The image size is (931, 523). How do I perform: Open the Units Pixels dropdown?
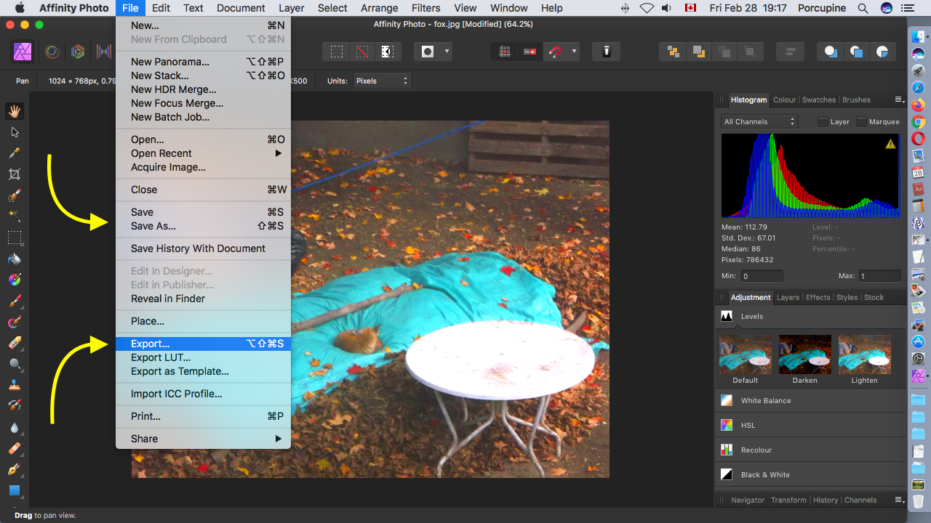coord(382,81)
